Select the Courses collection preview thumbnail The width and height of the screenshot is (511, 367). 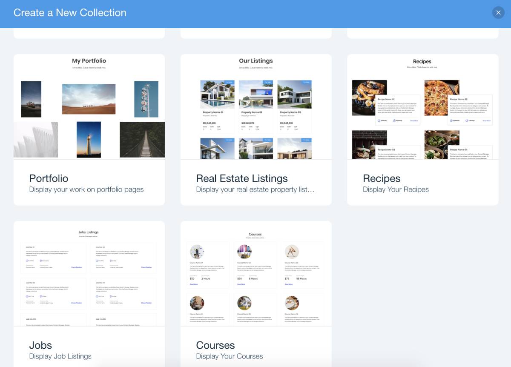click(x=256, y=273)
